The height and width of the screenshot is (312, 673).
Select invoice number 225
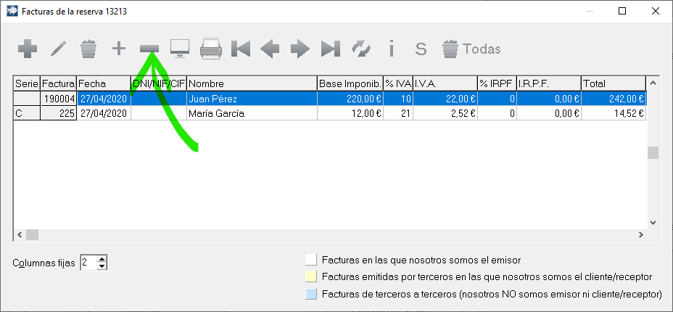58,114
